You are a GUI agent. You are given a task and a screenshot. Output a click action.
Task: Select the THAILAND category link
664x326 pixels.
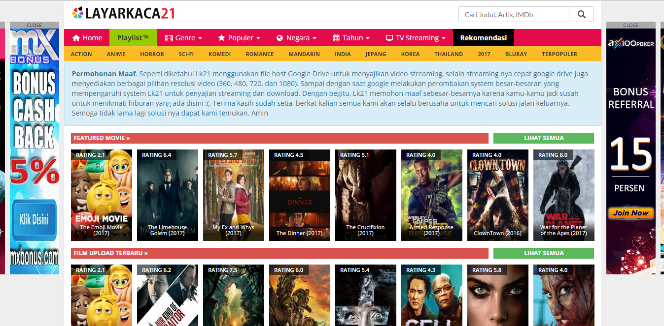pos(449,54)
